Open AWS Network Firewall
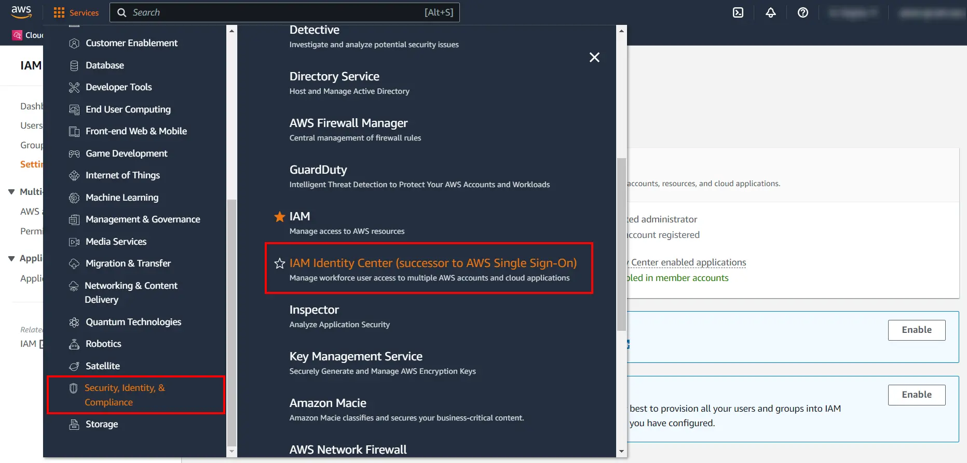The height and width of the screenshot is (463, 967). 348,450
